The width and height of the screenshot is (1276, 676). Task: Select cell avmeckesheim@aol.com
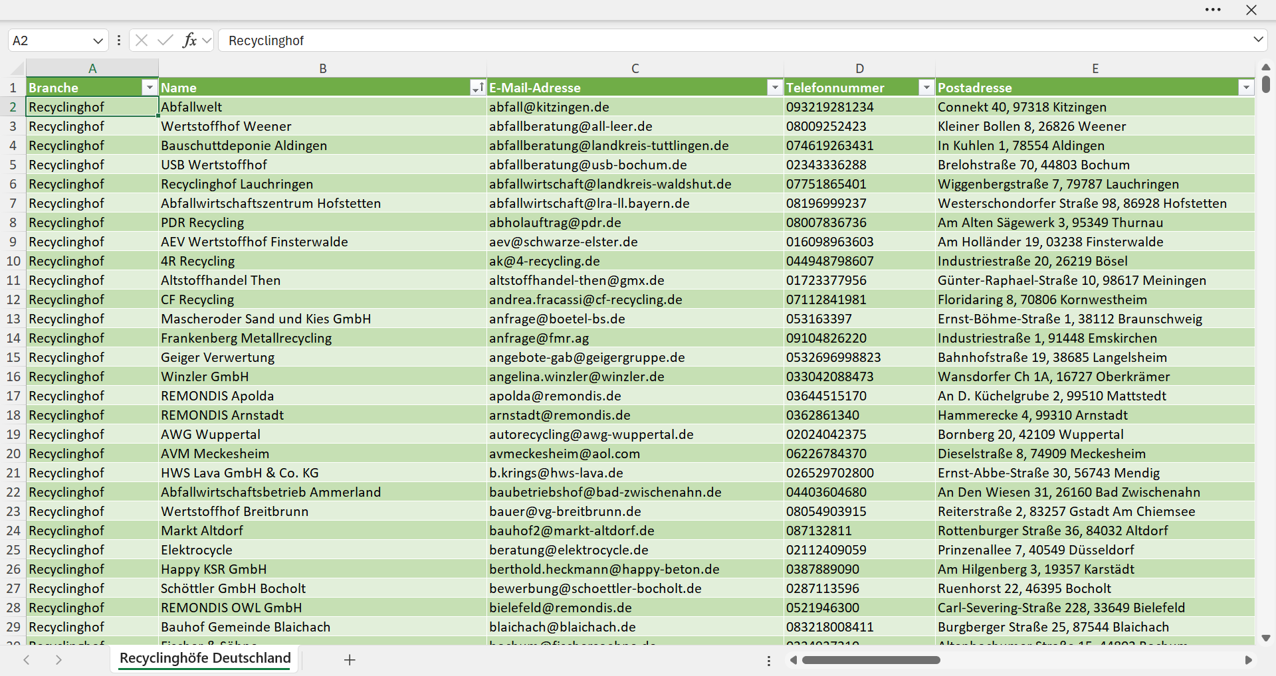point(635,454)
